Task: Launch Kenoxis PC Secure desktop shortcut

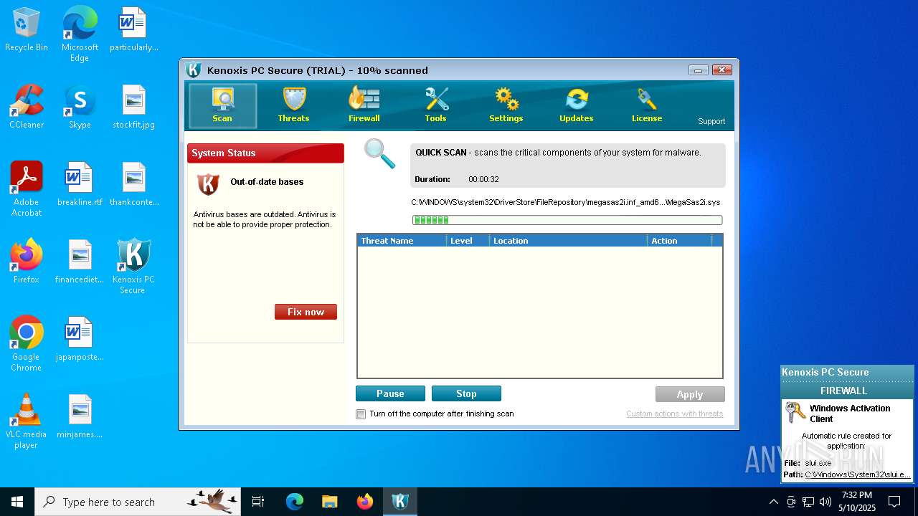Action: [133, 267]
